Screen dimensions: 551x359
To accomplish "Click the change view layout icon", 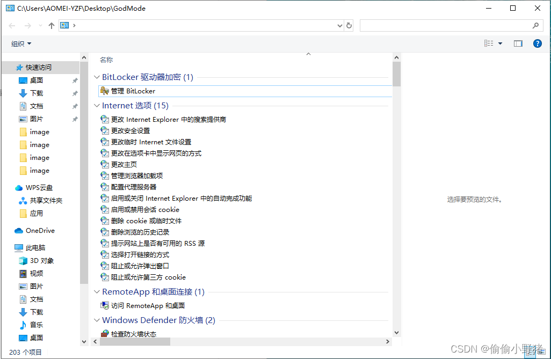I will (489, 43).
